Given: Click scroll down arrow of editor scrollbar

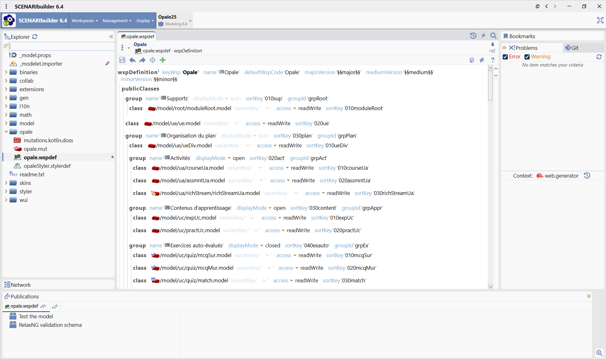Looking at the screenshot, I should pyautogui.click(x=490, y=286).
